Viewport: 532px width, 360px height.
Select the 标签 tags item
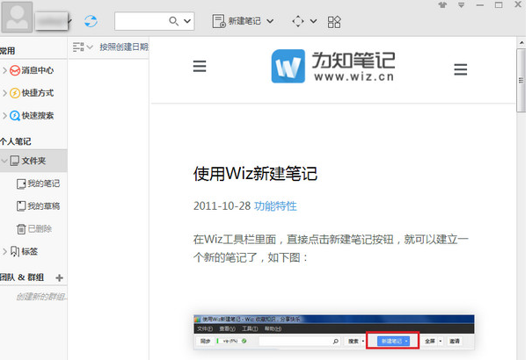(x=30, y=251)
